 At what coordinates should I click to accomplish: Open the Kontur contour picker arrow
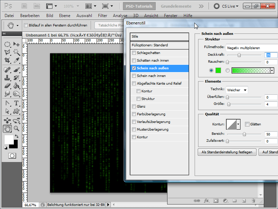coord(238,124)
